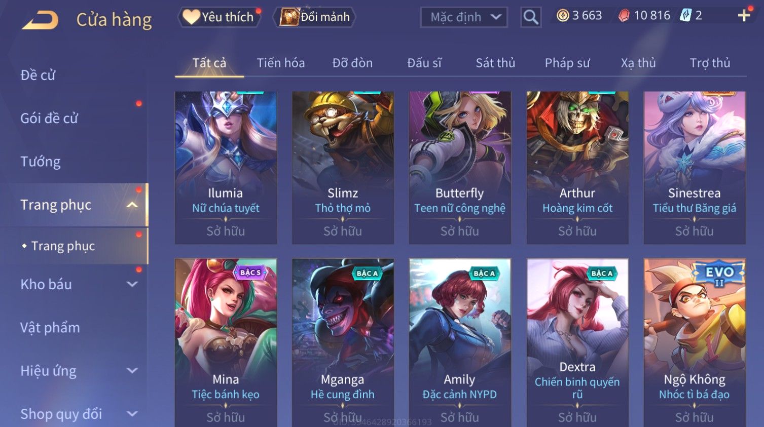This screenshot has height=427, width=764.
Task: Switch to the Sát thủ tab
Action: [x=495, y=63]
